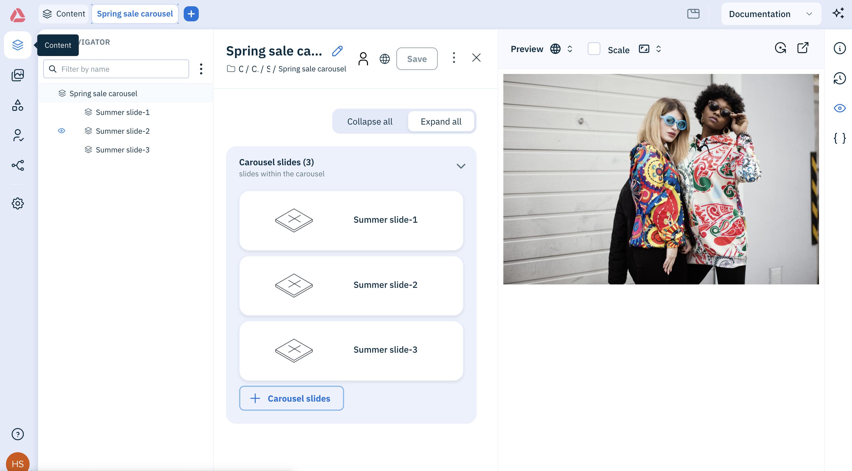Close the Spring sale carousel editor

(476, 58)
